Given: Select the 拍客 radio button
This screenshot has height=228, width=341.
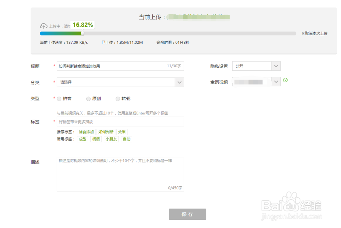Looking at the screenshot, I should click(59, 99).
